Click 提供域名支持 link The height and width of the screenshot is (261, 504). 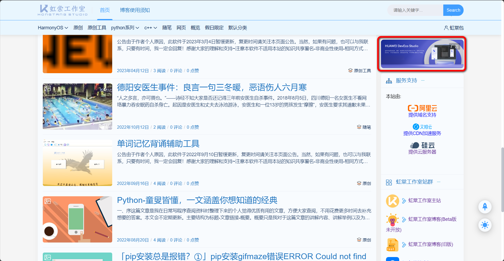point(422,115)
